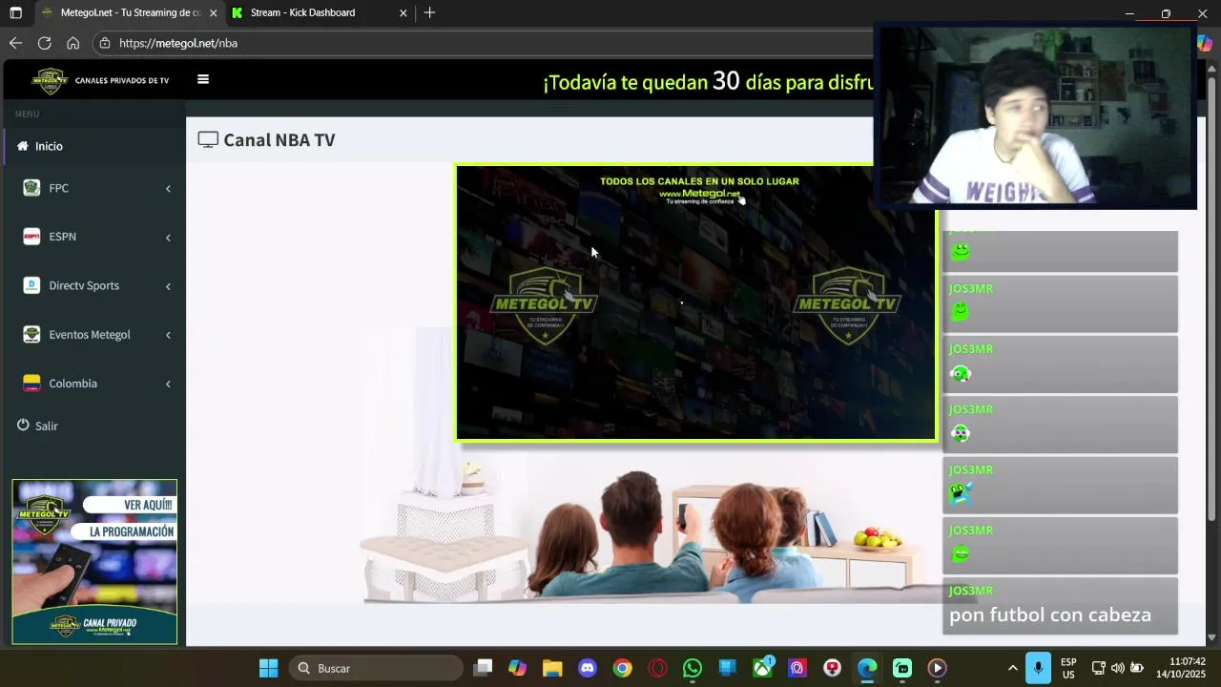Image resolution: width=1221 pixels, height=687 pixels.
Task: Expand the Directv Sports submenu chevron
Action: click(x=168, y=286)
